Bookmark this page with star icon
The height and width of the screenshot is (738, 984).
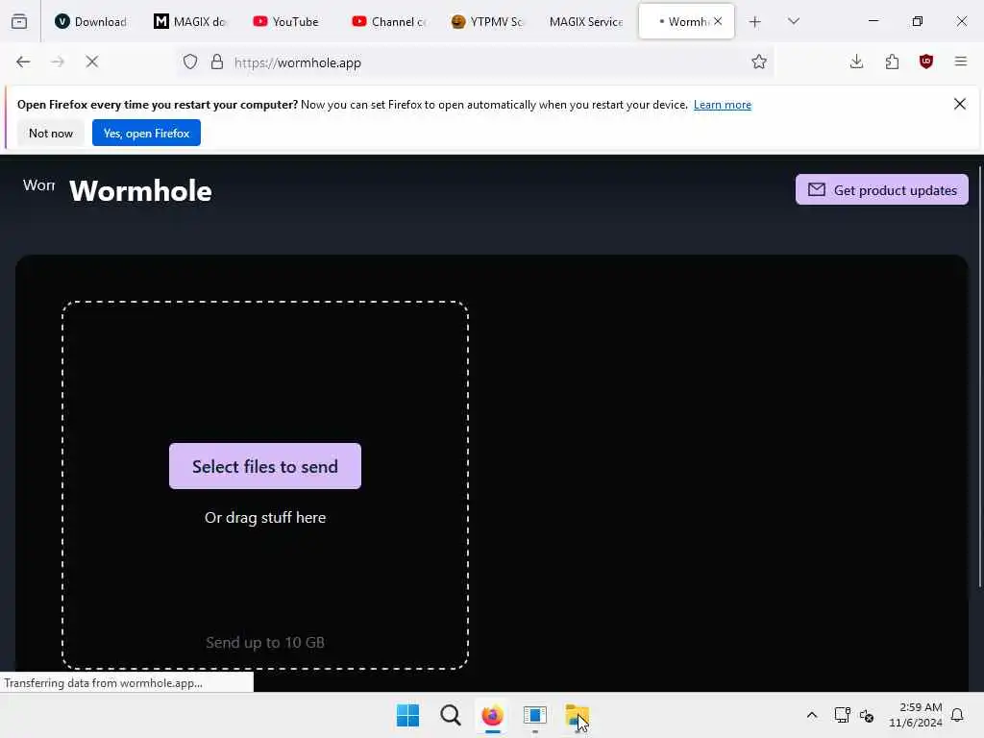(x=759, y=61)
